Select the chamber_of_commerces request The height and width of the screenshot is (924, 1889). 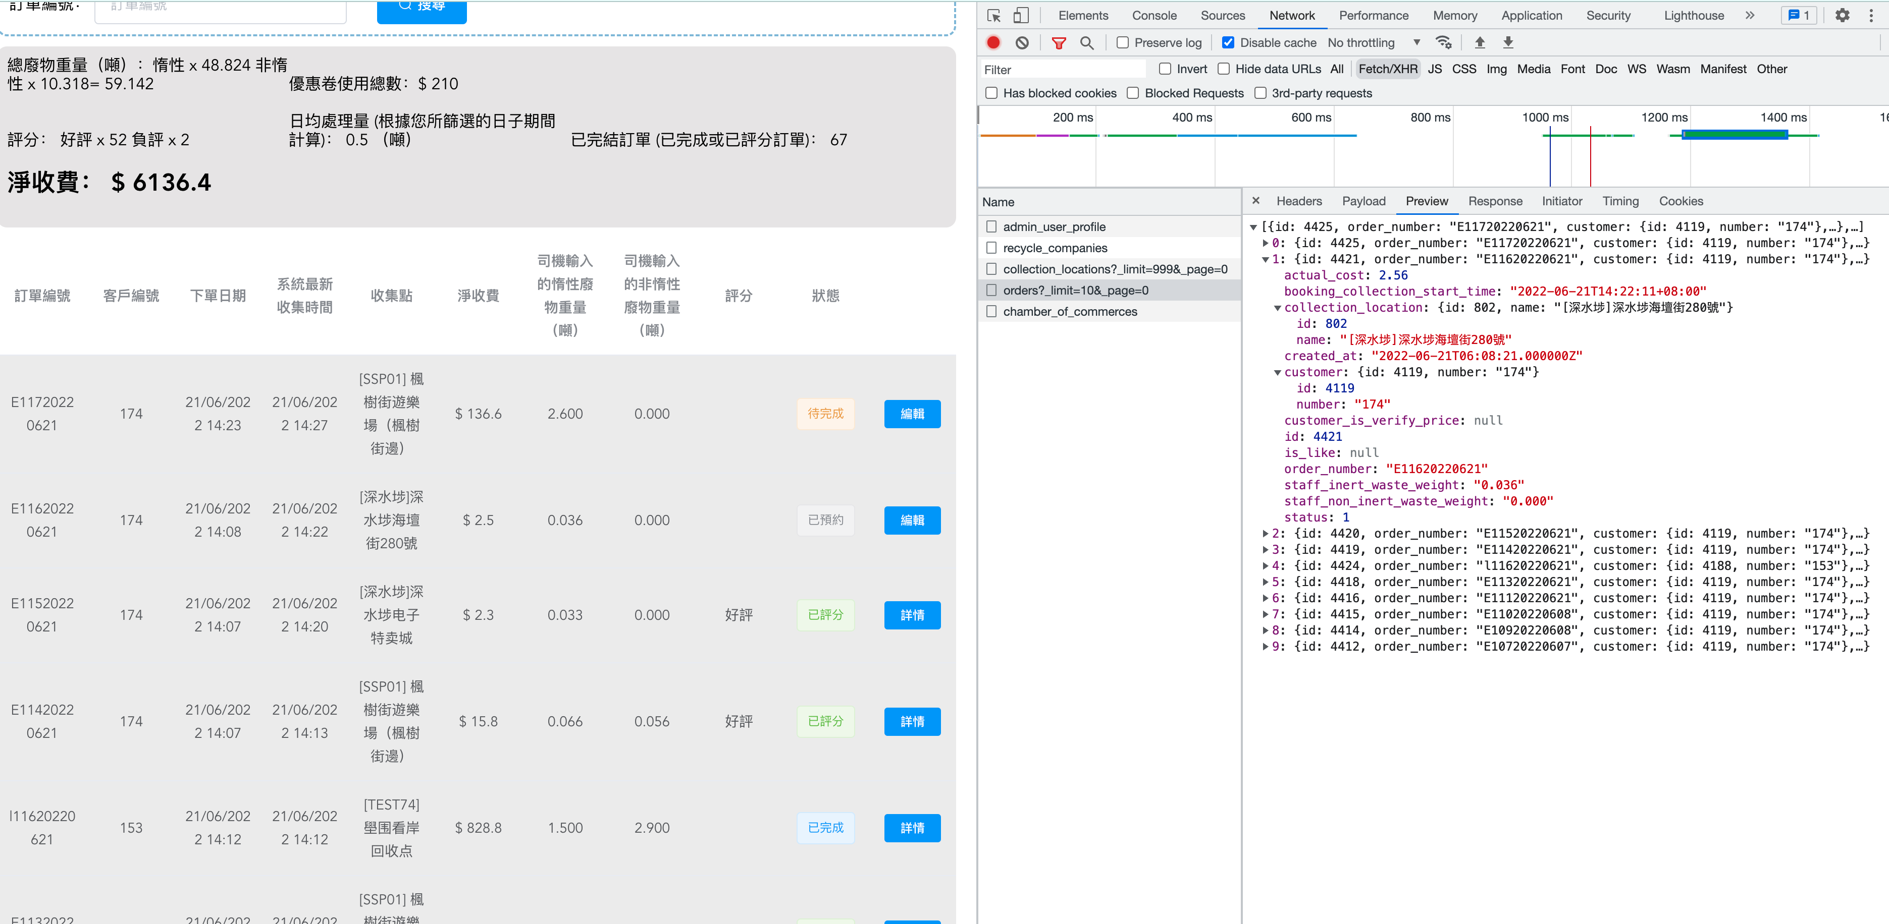pyautogui.click(x=1109, y=311)
